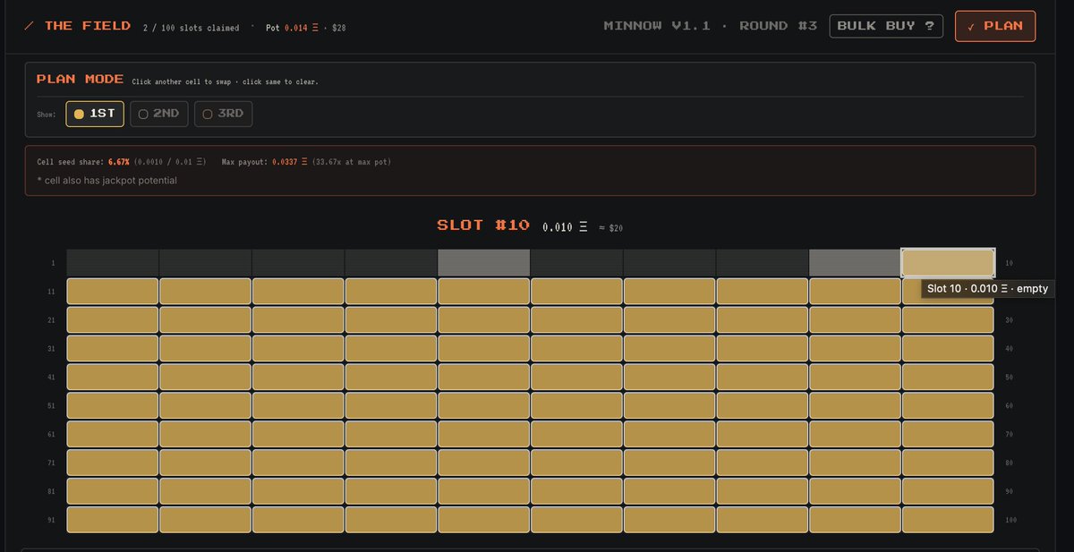Open the BULK BUY option
1074x552 pixels.
coord(886,26)
